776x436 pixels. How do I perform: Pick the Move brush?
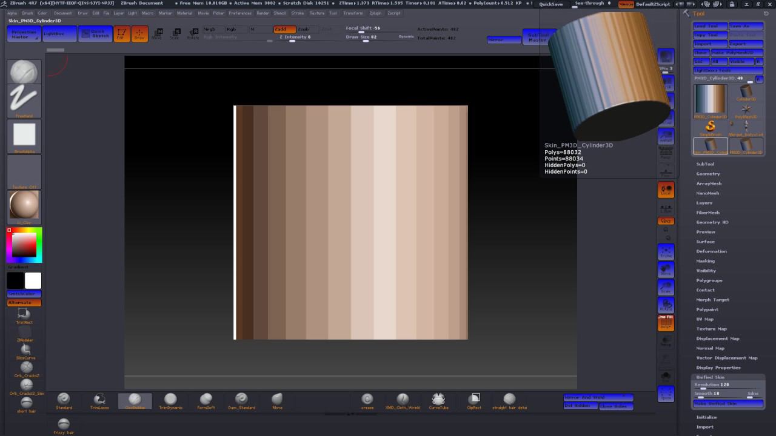coord(277,399)
